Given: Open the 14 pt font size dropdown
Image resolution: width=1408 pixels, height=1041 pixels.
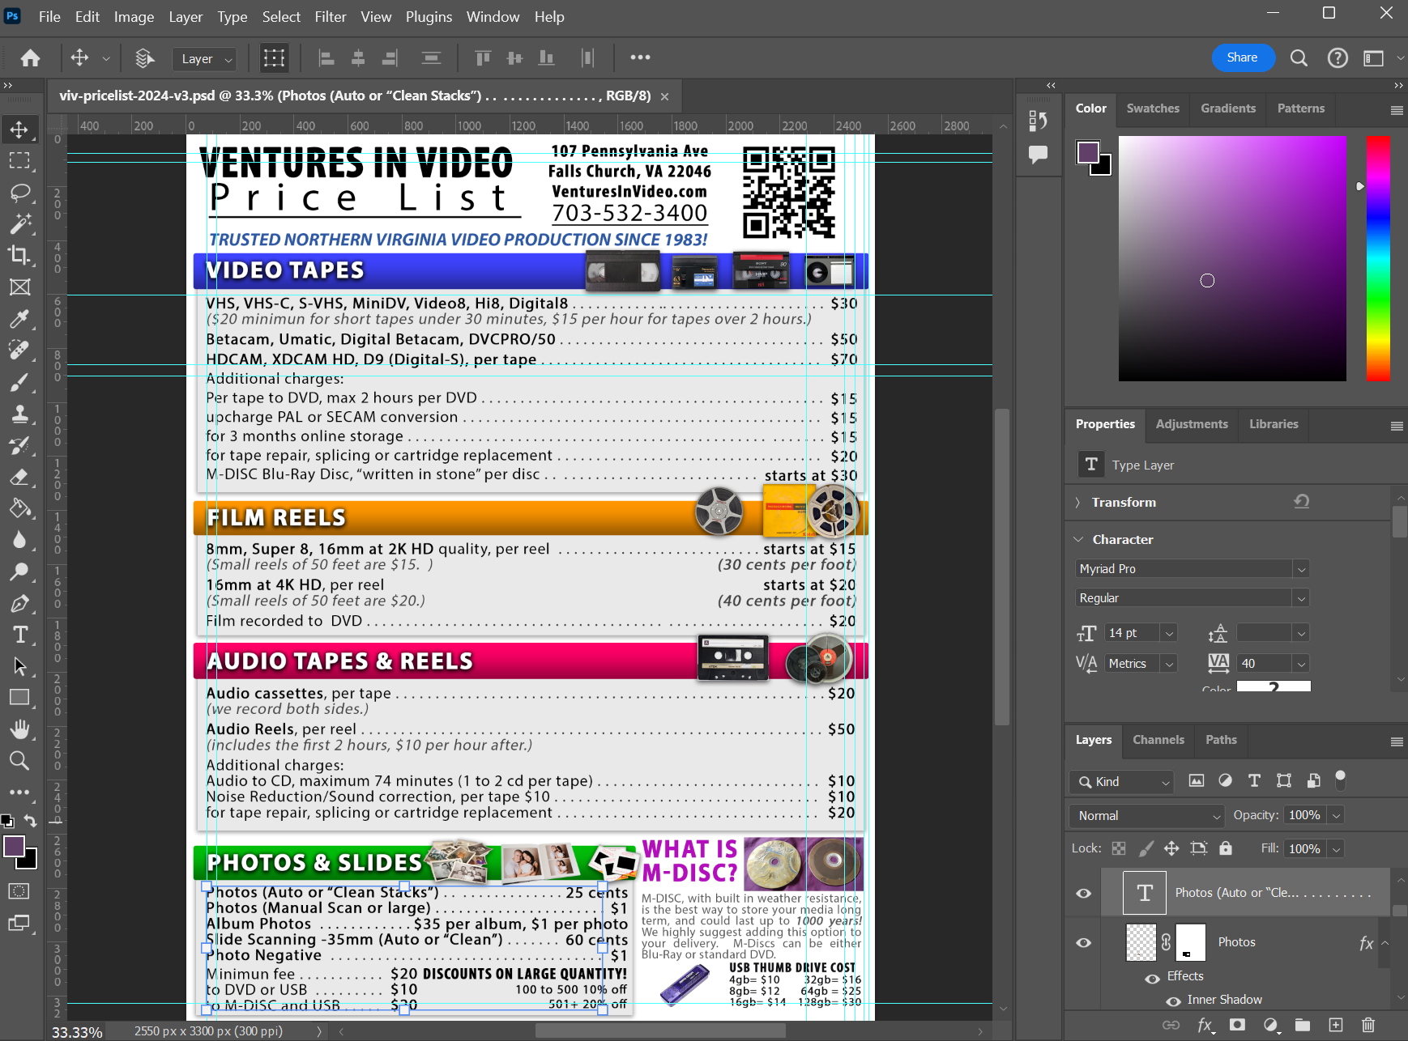Looking at the screenshot, I should click(x=1168, y=633).
